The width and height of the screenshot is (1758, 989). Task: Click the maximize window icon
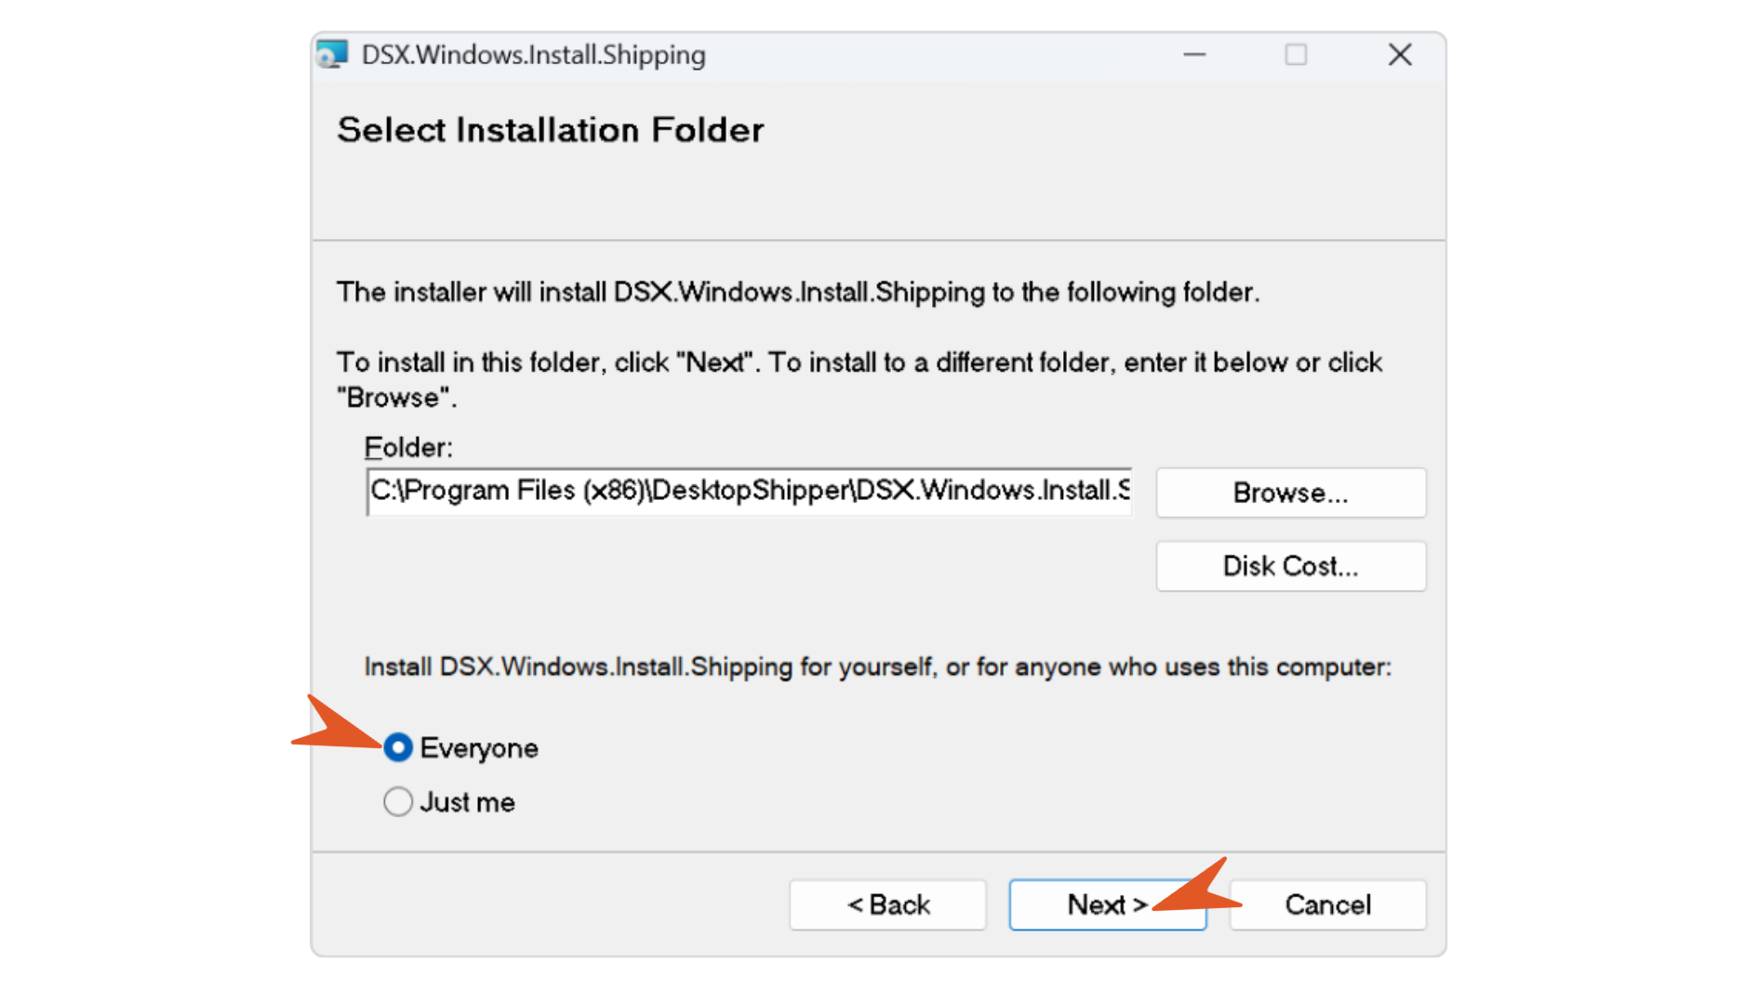click(x=1296, y=55)
